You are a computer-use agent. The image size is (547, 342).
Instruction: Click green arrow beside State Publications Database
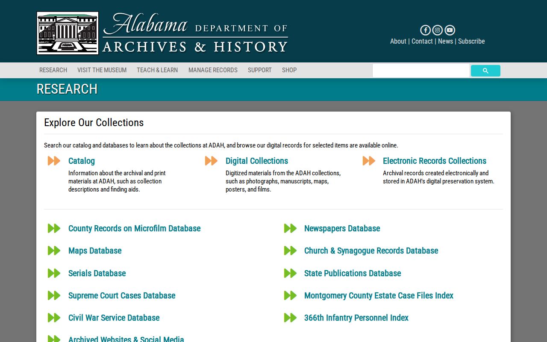click(x=290, y=273)
